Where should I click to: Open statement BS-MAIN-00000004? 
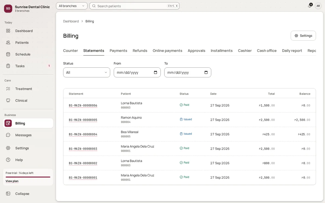click(83, 134)
